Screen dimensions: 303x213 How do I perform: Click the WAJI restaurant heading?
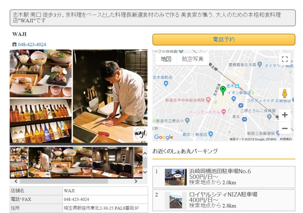tap(19, 34)
